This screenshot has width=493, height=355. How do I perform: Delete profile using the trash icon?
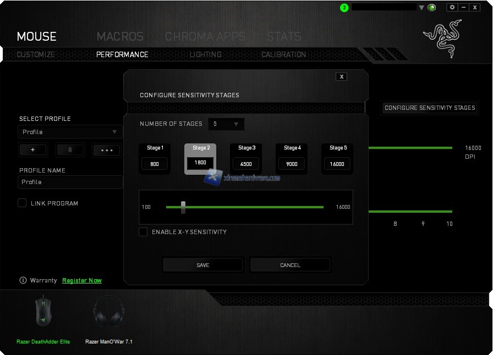(x=70, y=150)
